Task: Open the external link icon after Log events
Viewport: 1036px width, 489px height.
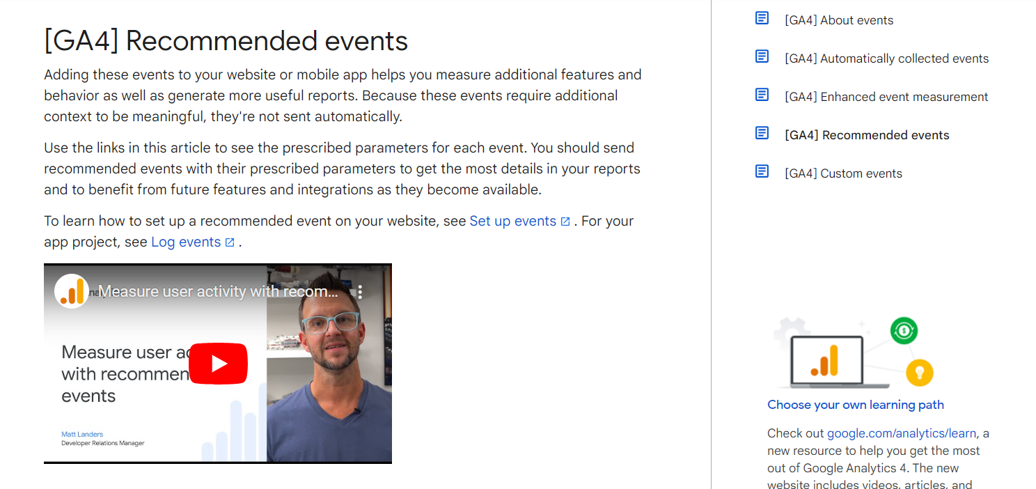Action: click(x=230, y=242)
